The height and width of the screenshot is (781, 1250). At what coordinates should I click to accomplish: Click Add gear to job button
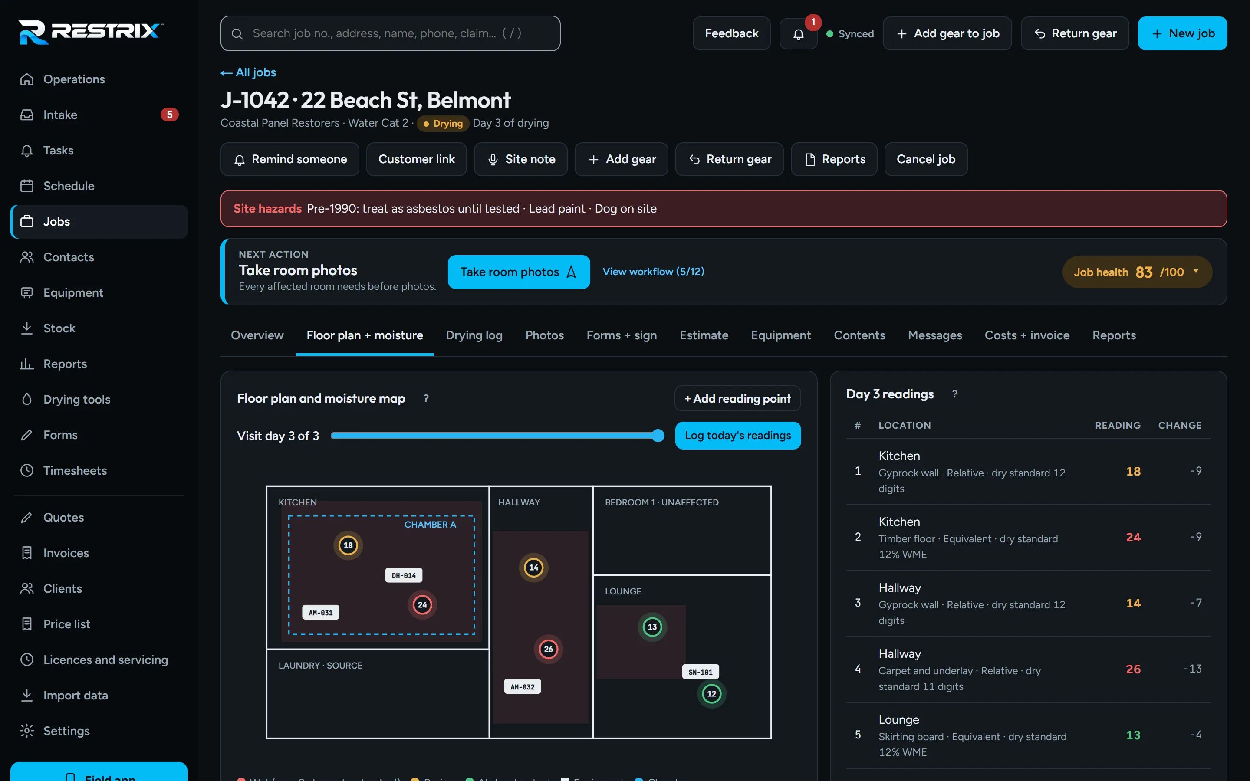click(947, 33)
